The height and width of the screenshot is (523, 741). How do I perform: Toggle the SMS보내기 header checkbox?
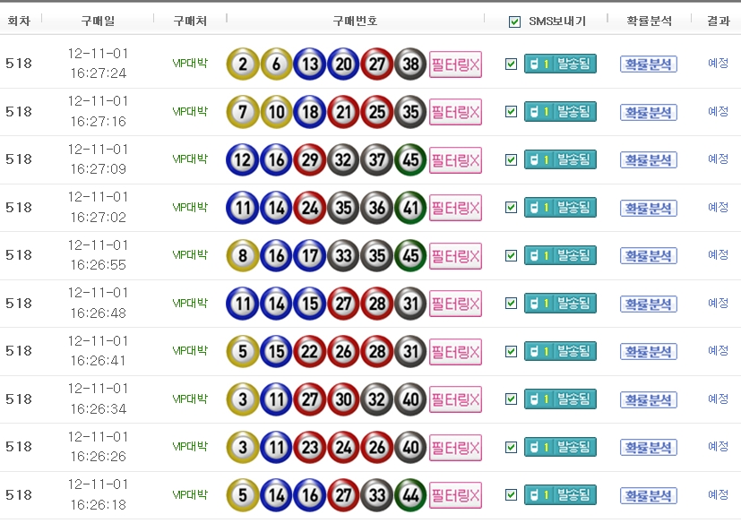tap(513, 21)
